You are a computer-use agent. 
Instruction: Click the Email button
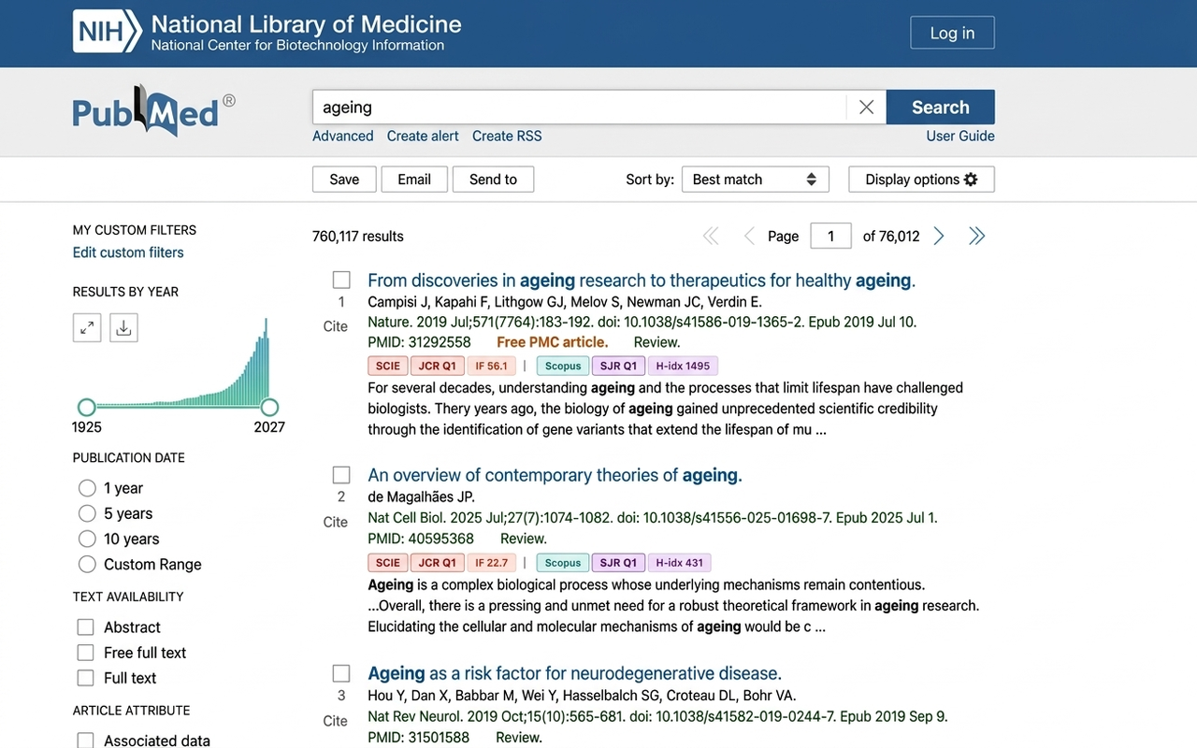click(414, 180)
